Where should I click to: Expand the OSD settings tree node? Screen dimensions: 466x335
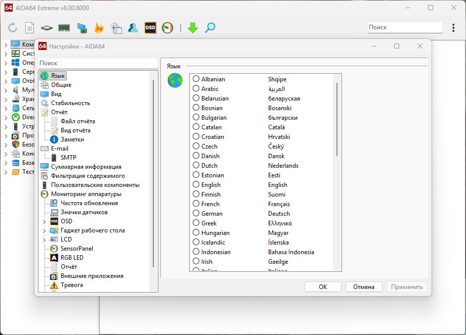[x=45, y=222]
